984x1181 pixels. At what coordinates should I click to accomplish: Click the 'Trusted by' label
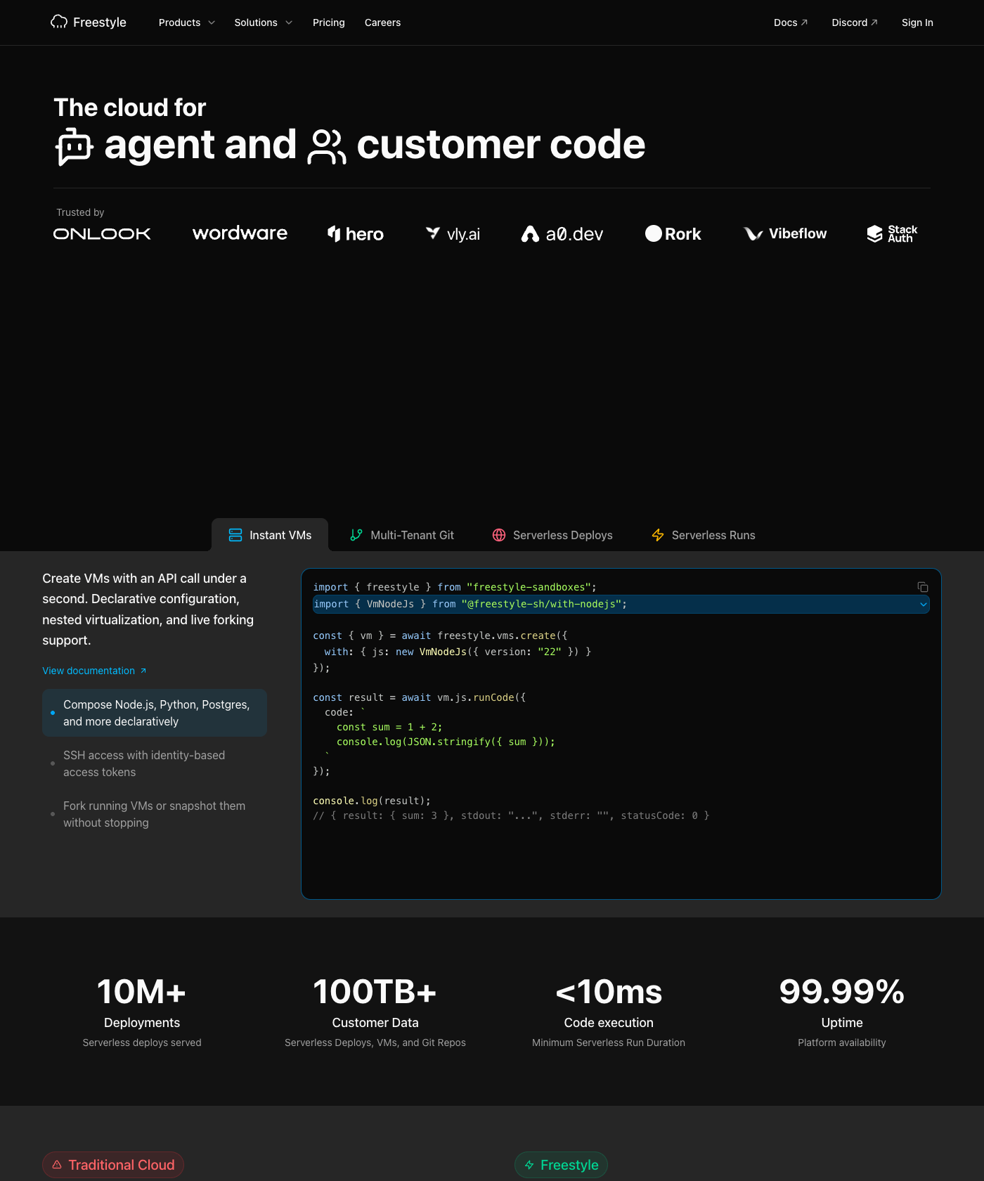pos(80,212)
